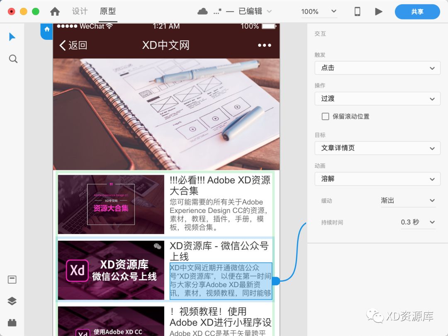Click the blue 共享 share button
This screenshot has height=336, width=448.
click(417, 12)
